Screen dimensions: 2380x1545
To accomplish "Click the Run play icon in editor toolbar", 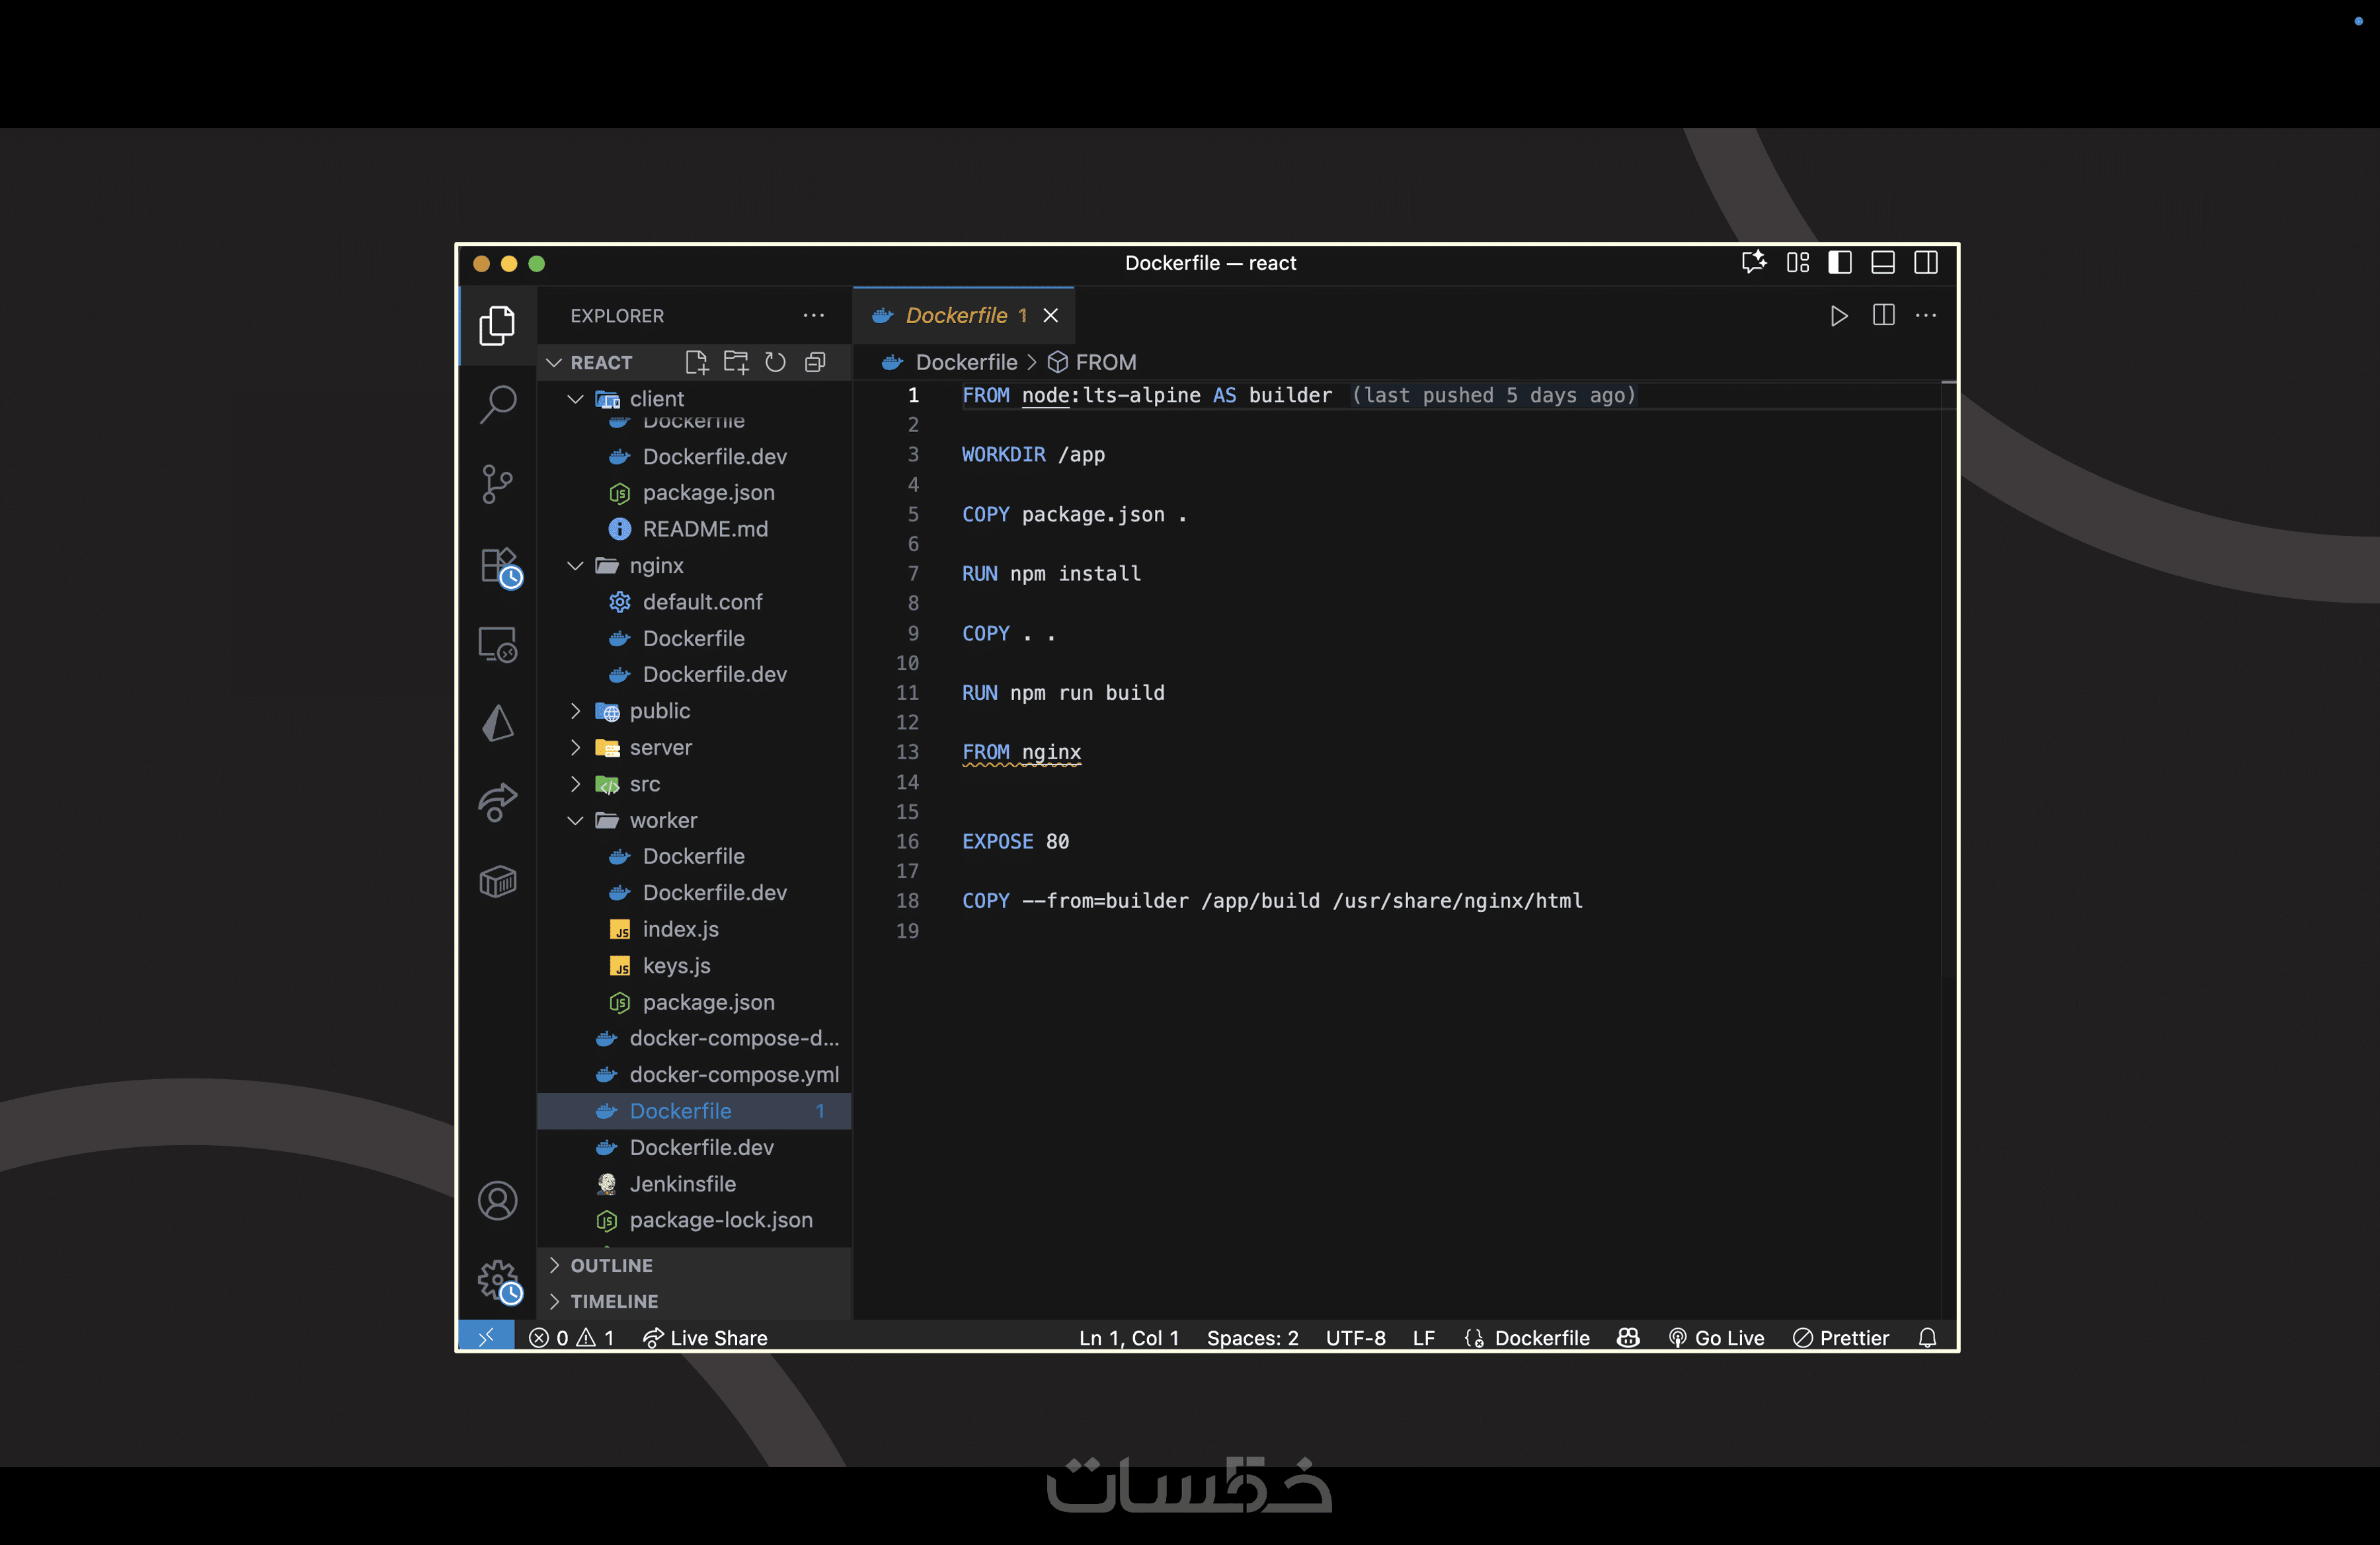I will coord(1838,316).
